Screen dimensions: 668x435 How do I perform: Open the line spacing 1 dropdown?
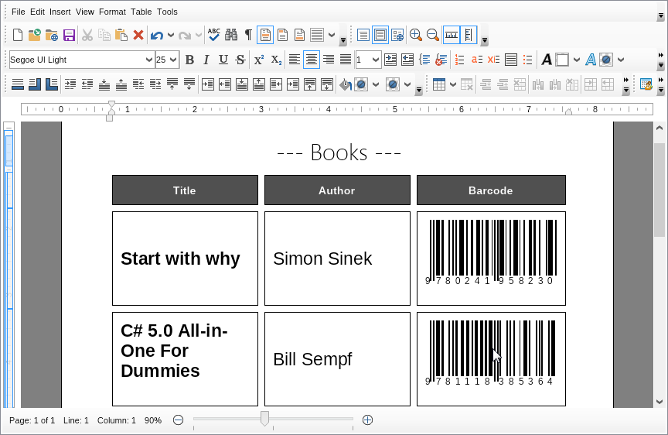coord(375,60)
